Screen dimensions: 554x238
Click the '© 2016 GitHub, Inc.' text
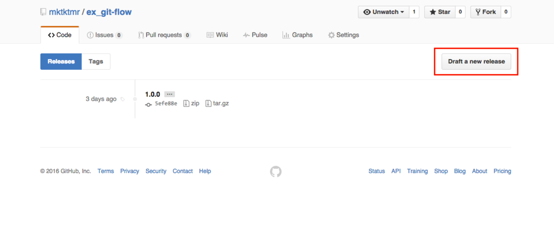[65, 171]
